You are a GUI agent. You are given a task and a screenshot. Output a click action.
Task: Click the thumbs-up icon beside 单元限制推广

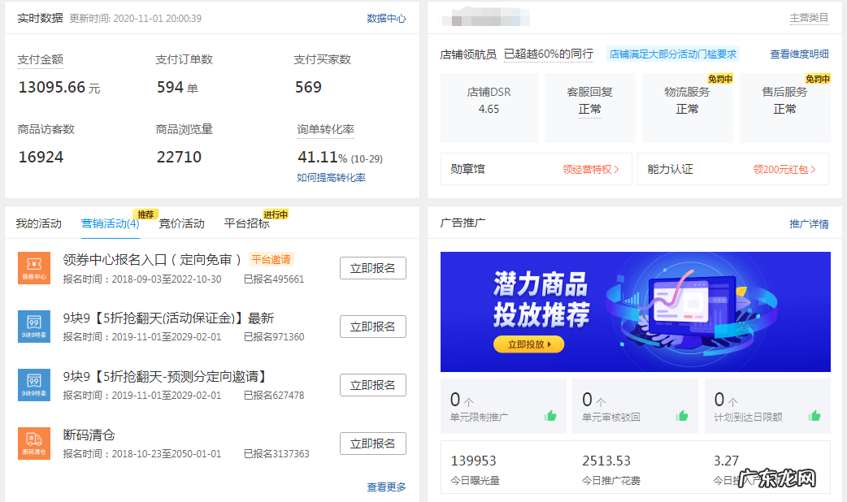(x=550, y=417)
